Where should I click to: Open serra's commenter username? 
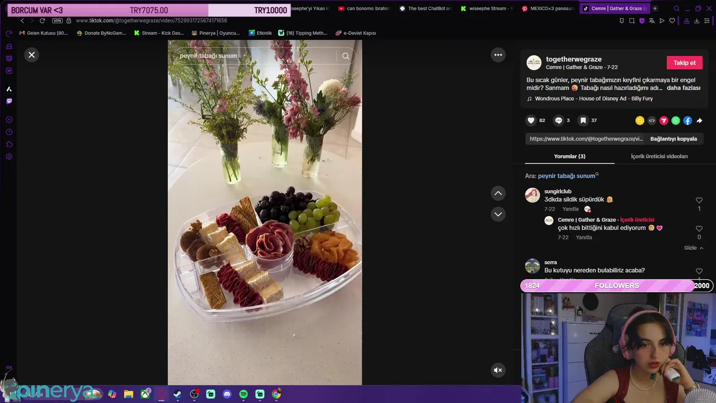click(x=550, y=262)
